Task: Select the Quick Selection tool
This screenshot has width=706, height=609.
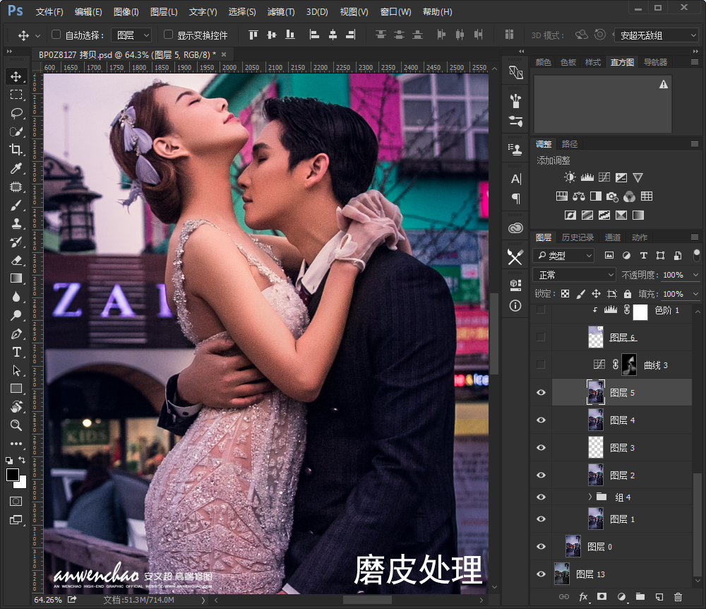Action: (x=16, y=131)
